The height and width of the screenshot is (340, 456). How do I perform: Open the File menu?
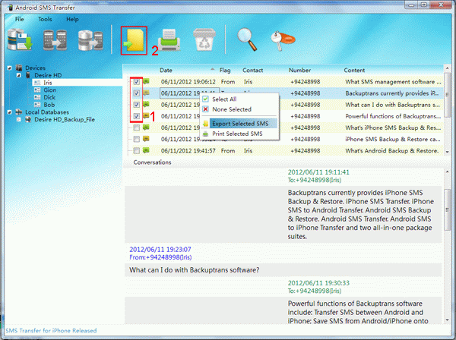point(20,19)
